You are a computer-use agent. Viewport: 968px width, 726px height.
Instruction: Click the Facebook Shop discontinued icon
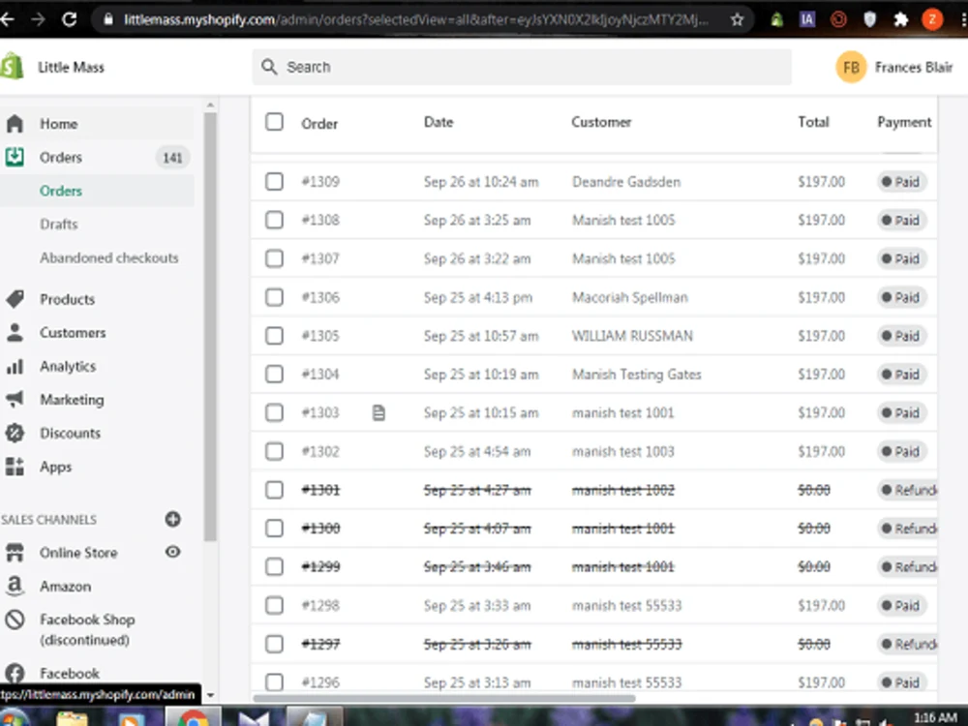[x=15, y=620]
